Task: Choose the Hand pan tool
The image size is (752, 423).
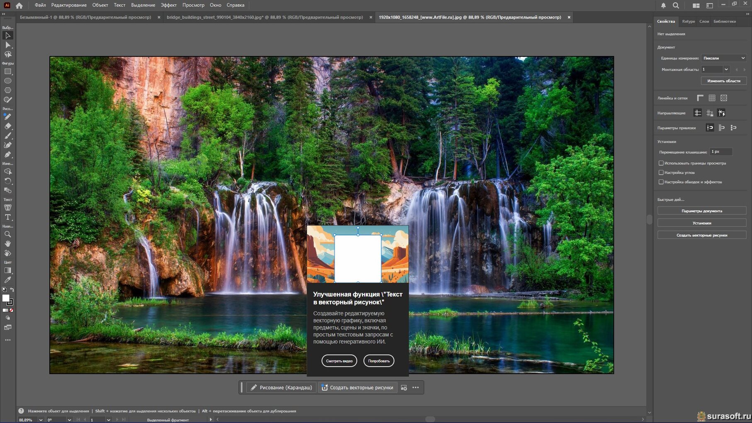Action: 7,244
